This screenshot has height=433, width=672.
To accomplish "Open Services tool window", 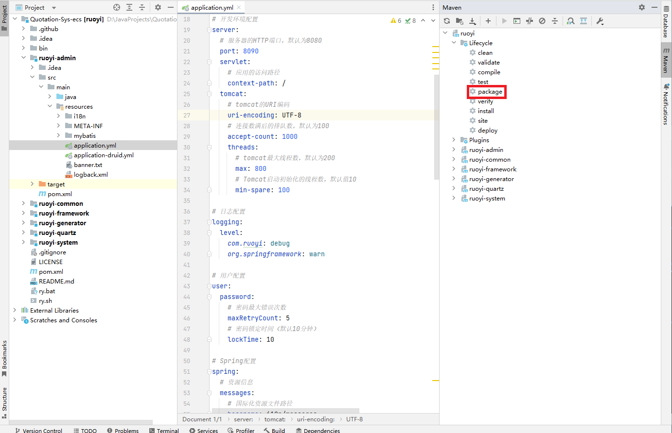I will (204, 431).
